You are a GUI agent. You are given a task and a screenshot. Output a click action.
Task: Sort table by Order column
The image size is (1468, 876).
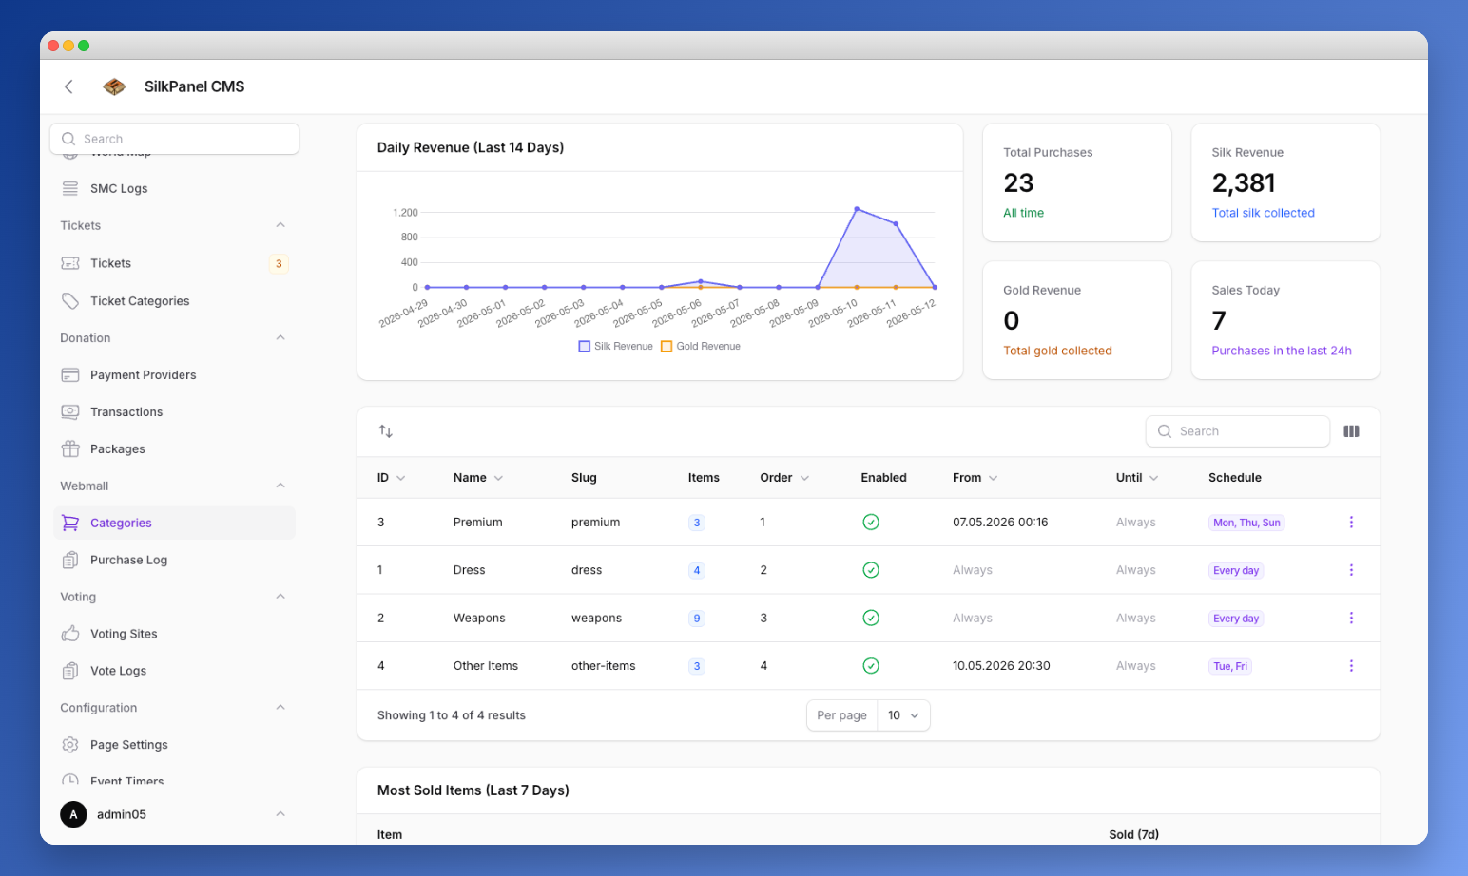(x=784, y=478)
